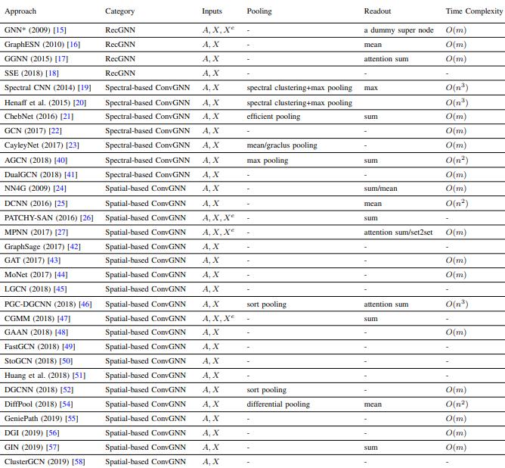Select the Time Complexity column header
Screen dimensions: 505x468
click(x=475, y=11)
